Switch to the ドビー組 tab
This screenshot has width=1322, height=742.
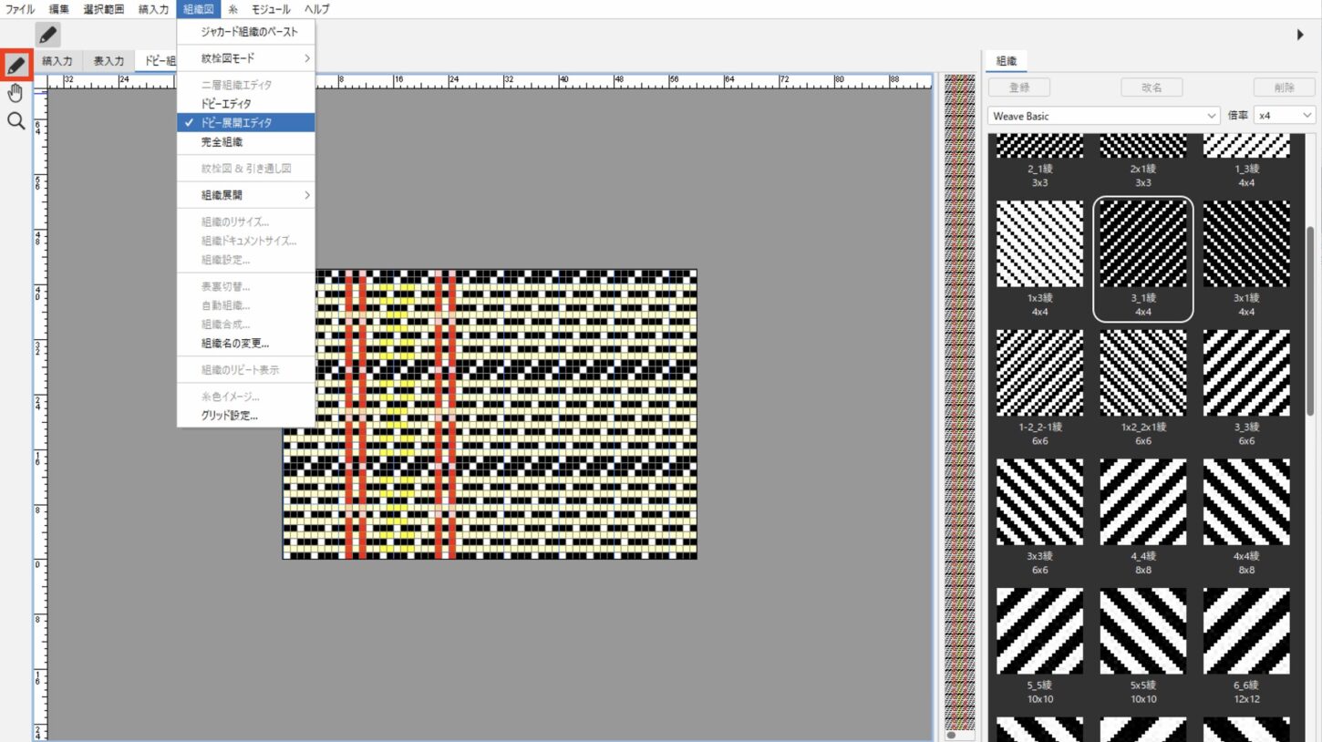click(156, 61)
